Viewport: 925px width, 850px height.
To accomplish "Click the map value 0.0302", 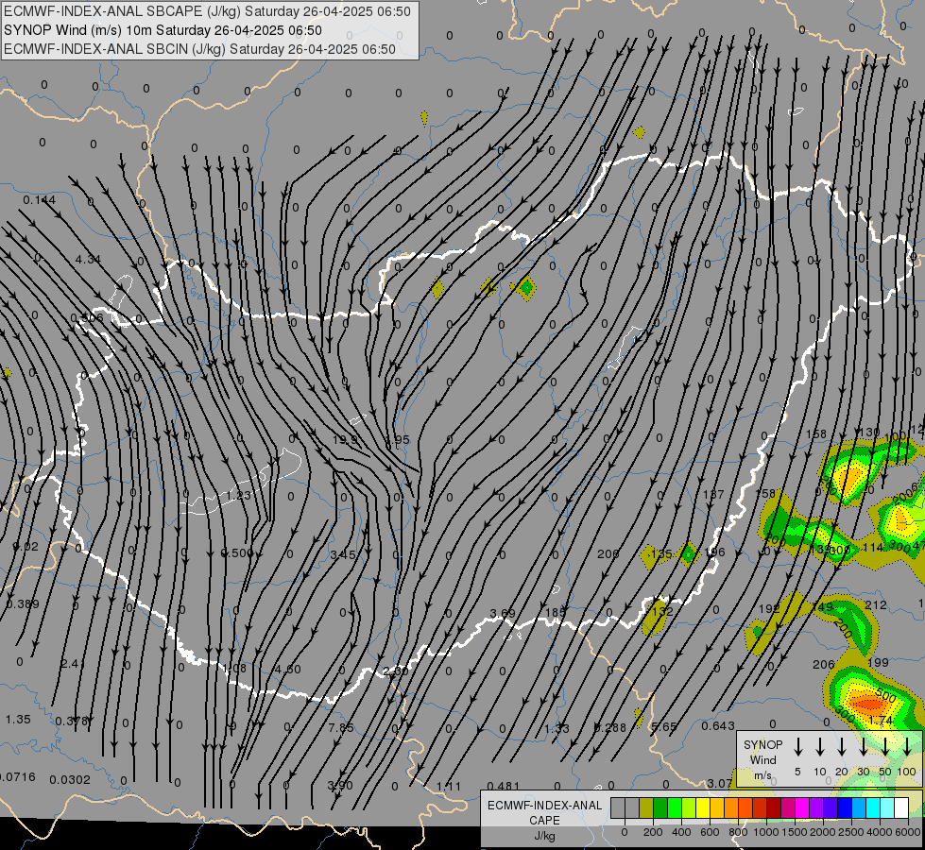I will (70, 780).
